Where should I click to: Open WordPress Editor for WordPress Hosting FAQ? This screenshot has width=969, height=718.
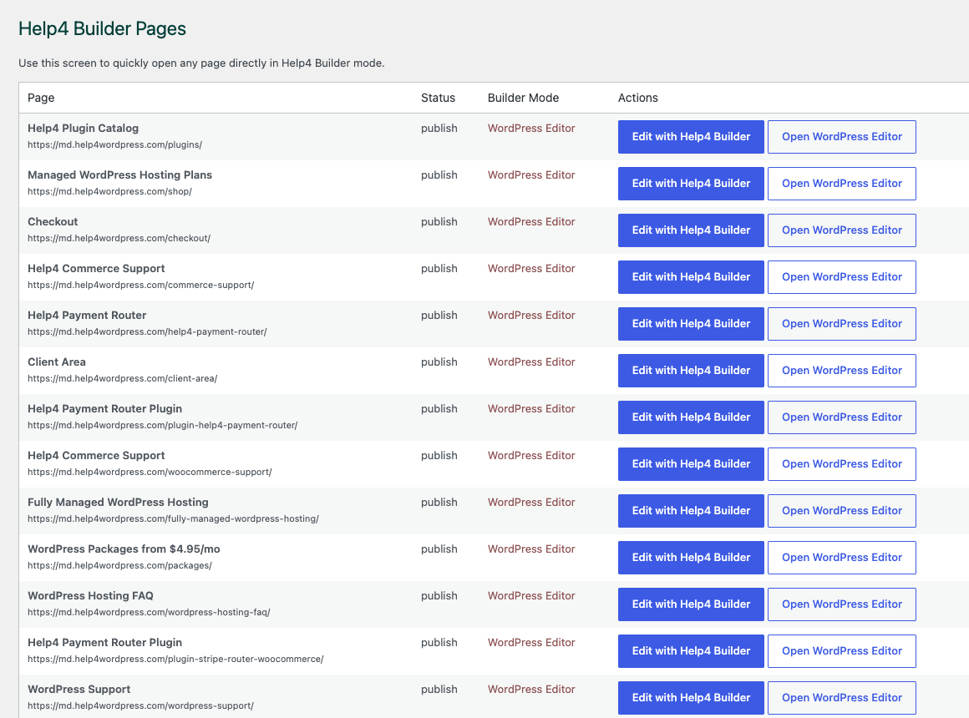(842, 604)
